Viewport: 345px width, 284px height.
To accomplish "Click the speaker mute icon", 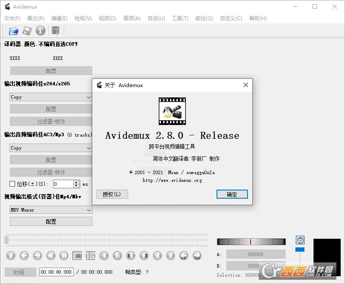I will coord(300,240).
